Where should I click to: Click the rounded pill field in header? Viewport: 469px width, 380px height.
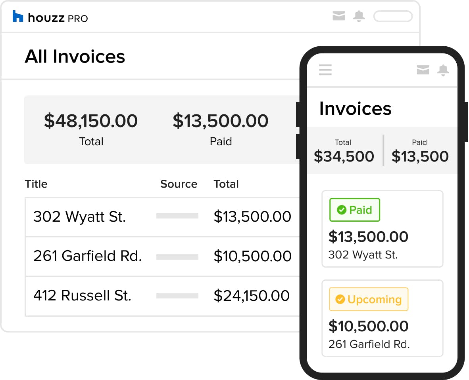[x=393, y=17]
